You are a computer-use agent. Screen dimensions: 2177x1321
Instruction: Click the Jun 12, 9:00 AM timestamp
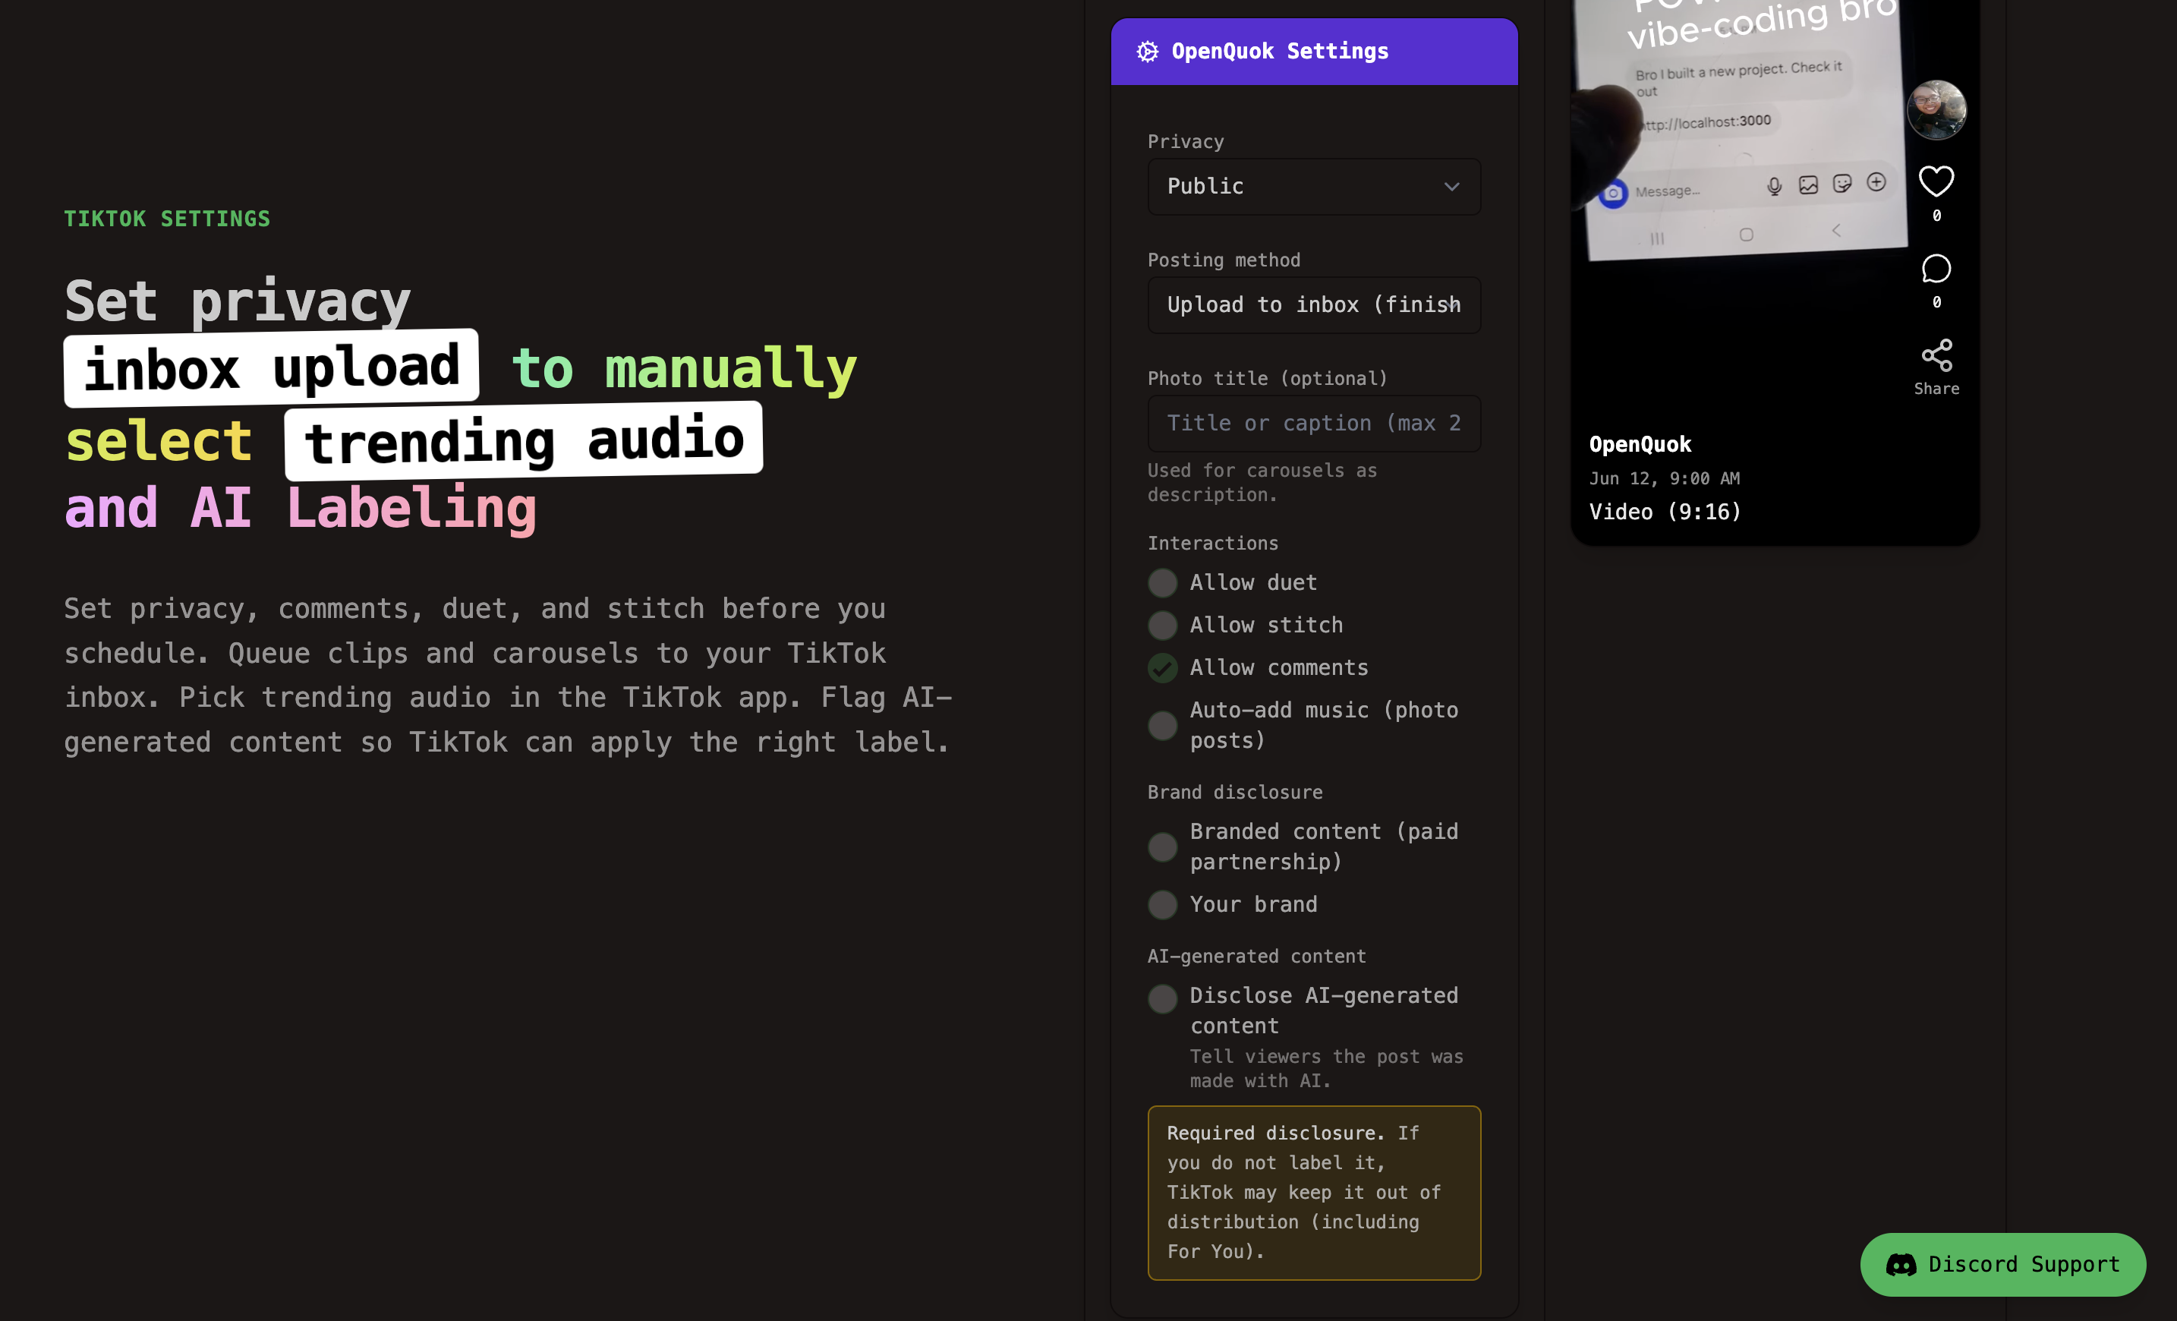(1664, 478)
